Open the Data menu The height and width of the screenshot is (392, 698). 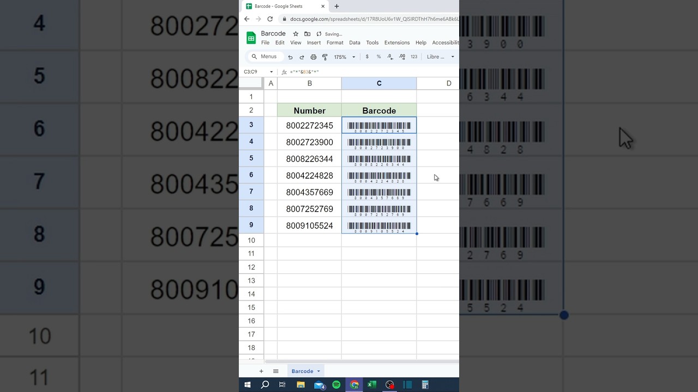pyautogui.click(x=354, y=42)
